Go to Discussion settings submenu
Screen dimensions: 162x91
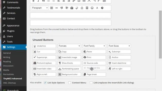click(8, 66)
